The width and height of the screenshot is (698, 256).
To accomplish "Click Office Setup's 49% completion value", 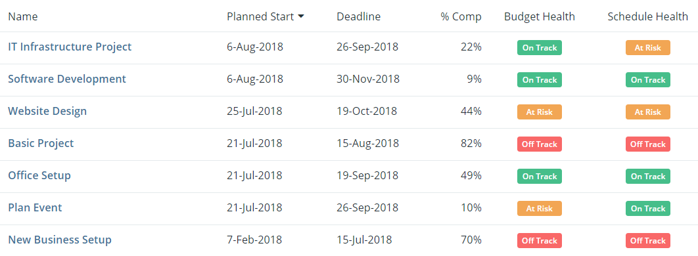I will (x=471, y=175).
